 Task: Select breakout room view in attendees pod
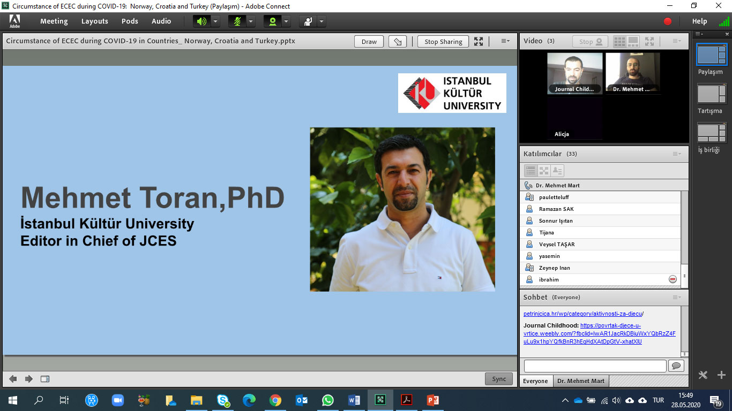click(544, 171)
